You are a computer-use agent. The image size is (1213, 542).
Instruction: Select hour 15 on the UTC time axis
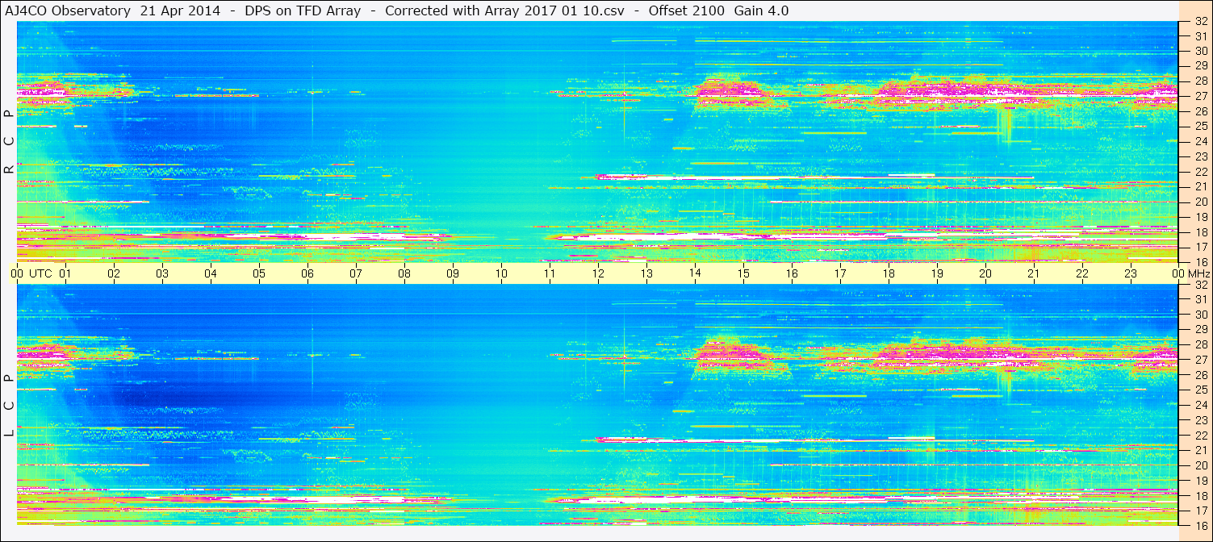[743, 273]
